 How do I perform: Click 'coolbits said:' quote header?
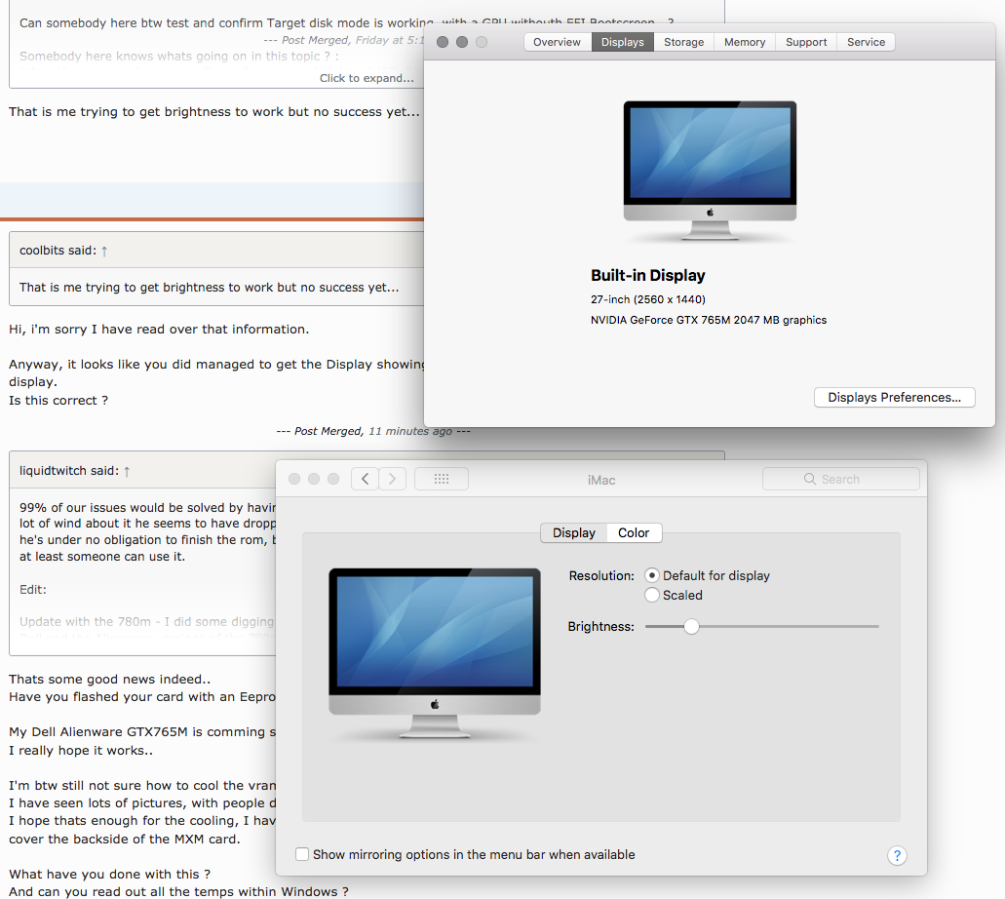click(58, 251)
